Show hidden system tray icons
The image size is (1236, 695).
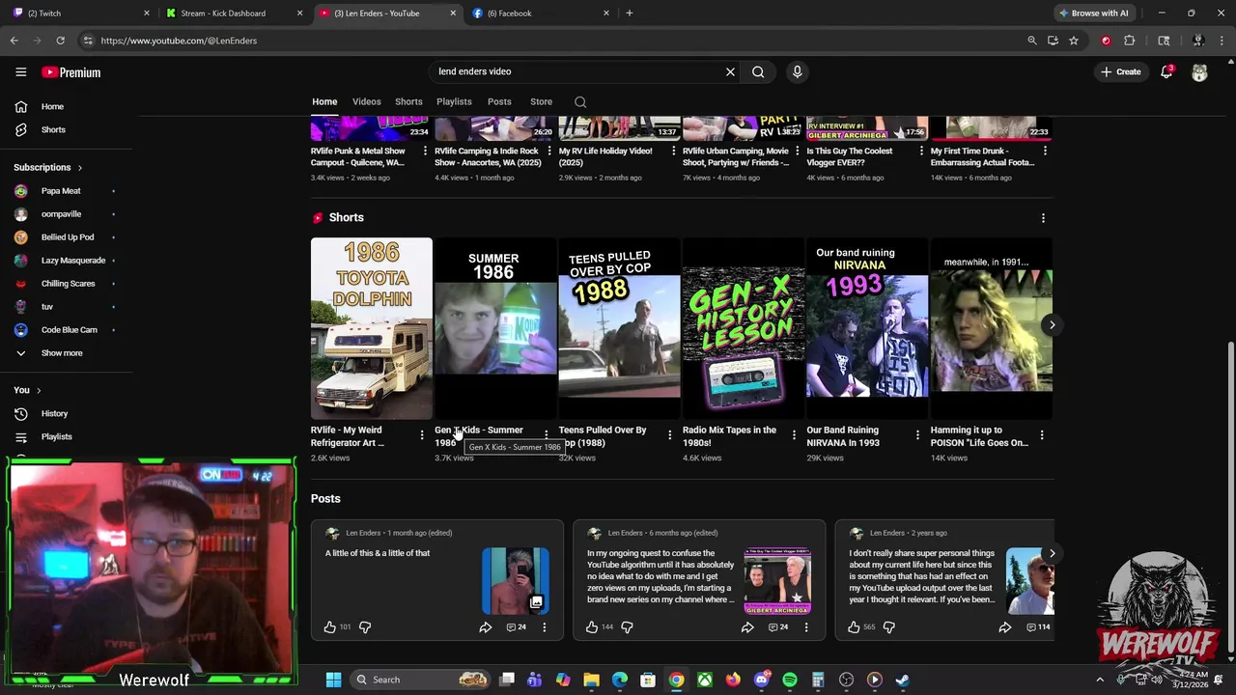1099,680
